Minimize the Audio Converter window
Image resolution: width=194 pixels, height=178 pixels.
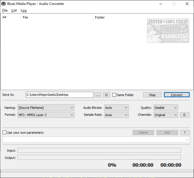161,4
